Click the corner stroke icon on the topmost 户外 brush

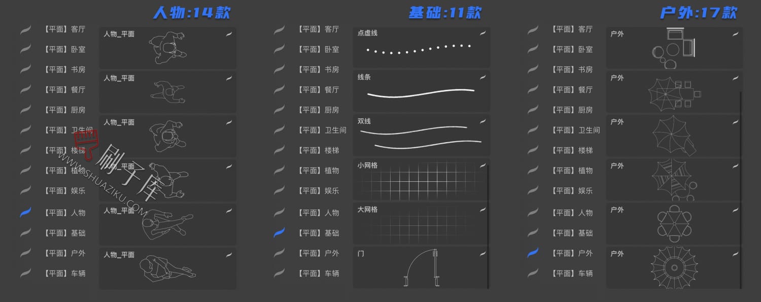click(x=735, y=34)
